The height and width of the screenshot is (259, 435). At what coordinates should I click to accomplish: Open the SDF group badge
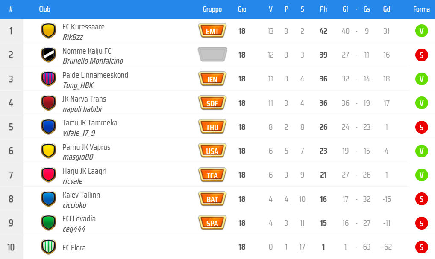coord(212,103)
